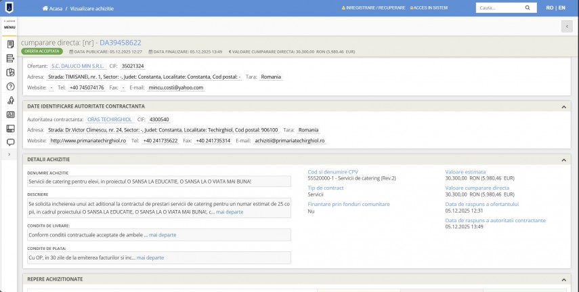Screen dimensions: 579x292
Task: Expand the left sidebar with bottom chevron
Action: [x=9, y=154]
